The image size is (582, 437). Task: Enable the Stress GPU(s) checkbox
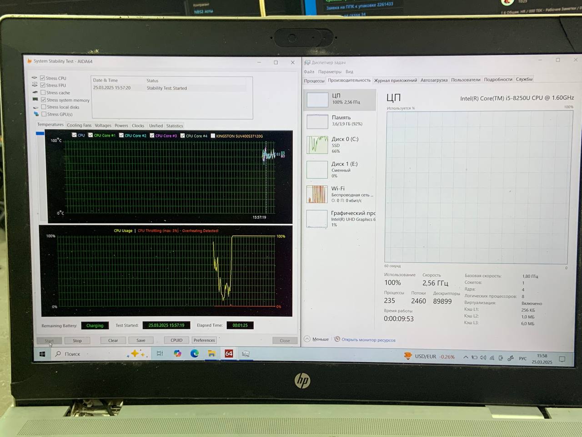pyautogui.click(x=44, y=114)
